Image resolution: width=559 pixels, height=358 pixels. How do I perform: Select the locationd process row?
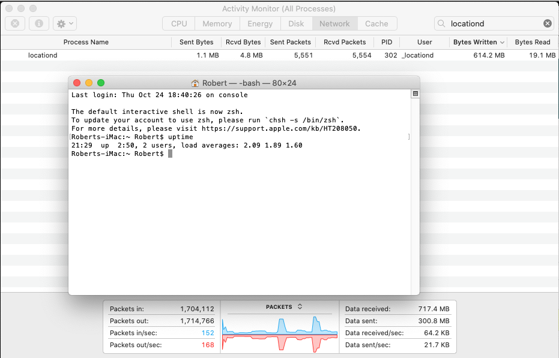pos(280,55)
